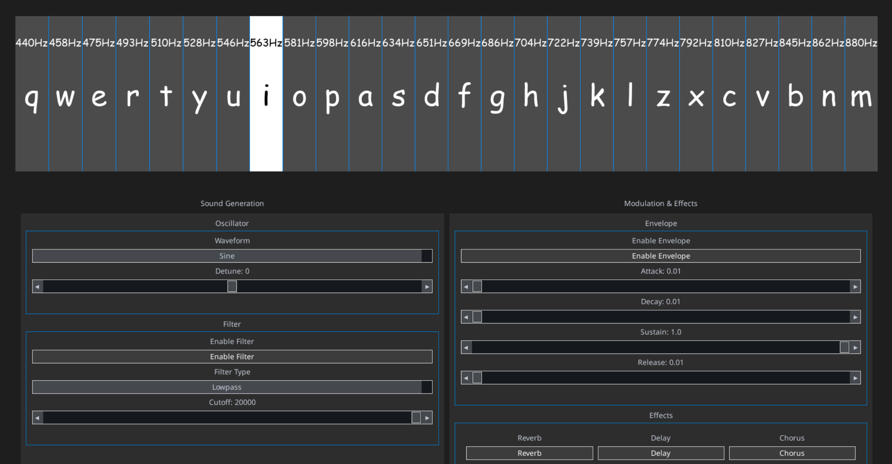Click left arrow of Release slider
892x464 pixels.
(466, 378)
